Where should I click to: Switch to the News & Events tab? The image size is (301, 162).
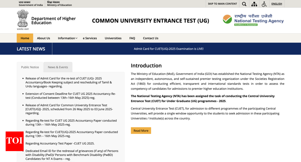tap(58, 67)
